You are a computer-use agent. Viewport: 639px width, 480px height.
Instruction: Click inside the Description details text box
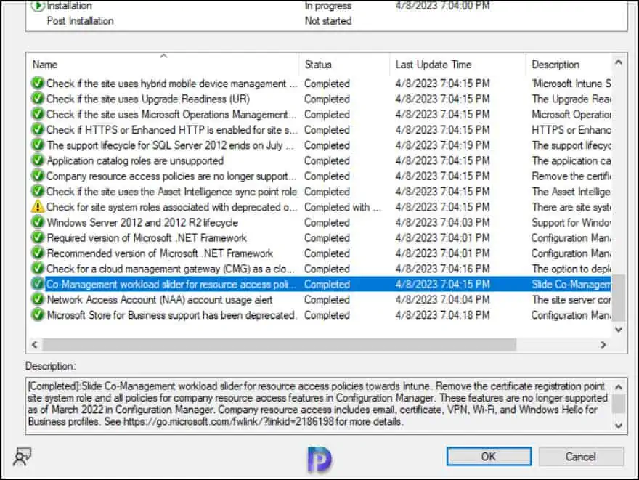[319, 405]
